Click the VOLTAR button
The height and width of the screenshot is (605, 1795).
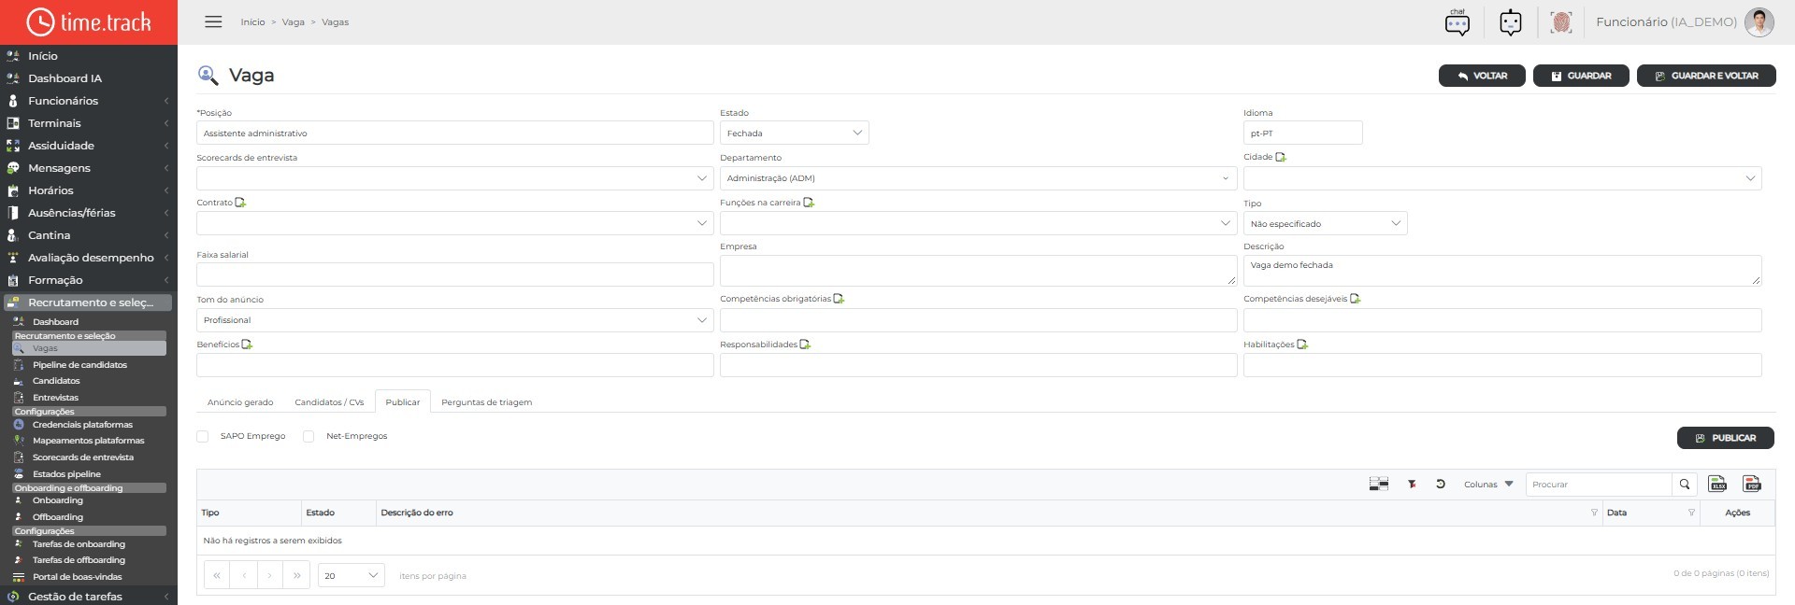pyautogui.click(x=1482, y=76)
